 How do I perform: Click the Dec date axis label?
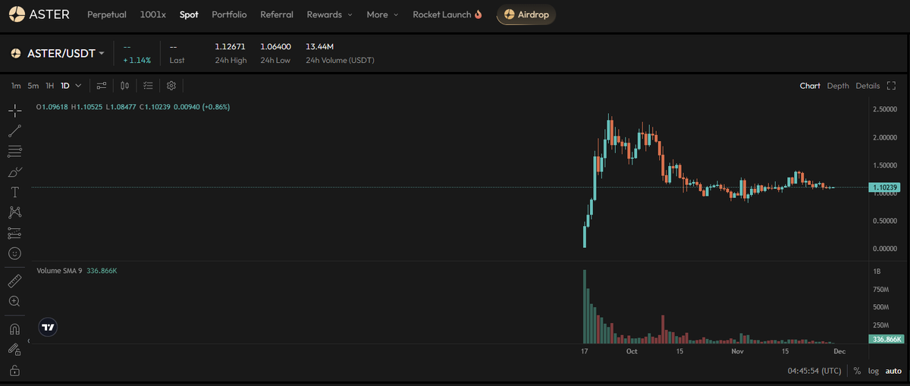click(839, 351)
